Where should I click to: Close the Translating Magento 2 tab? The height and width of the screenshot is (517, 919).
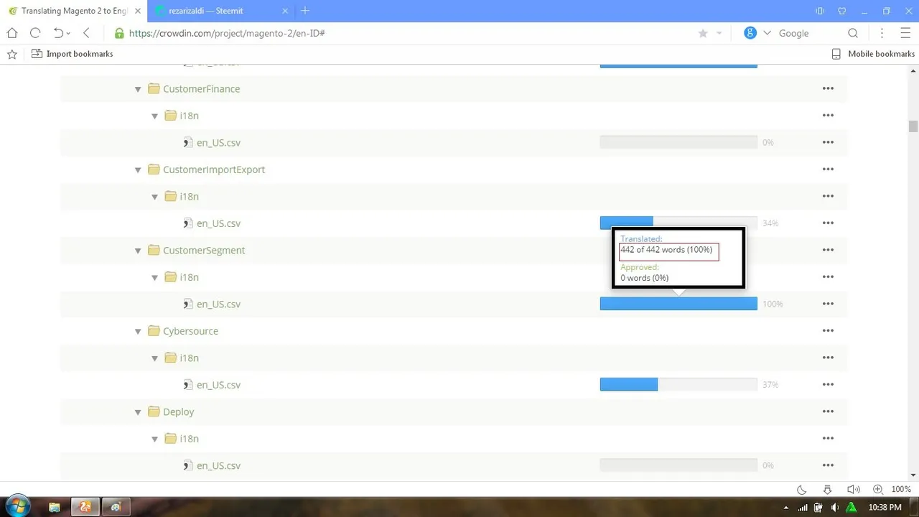(138, 11)
